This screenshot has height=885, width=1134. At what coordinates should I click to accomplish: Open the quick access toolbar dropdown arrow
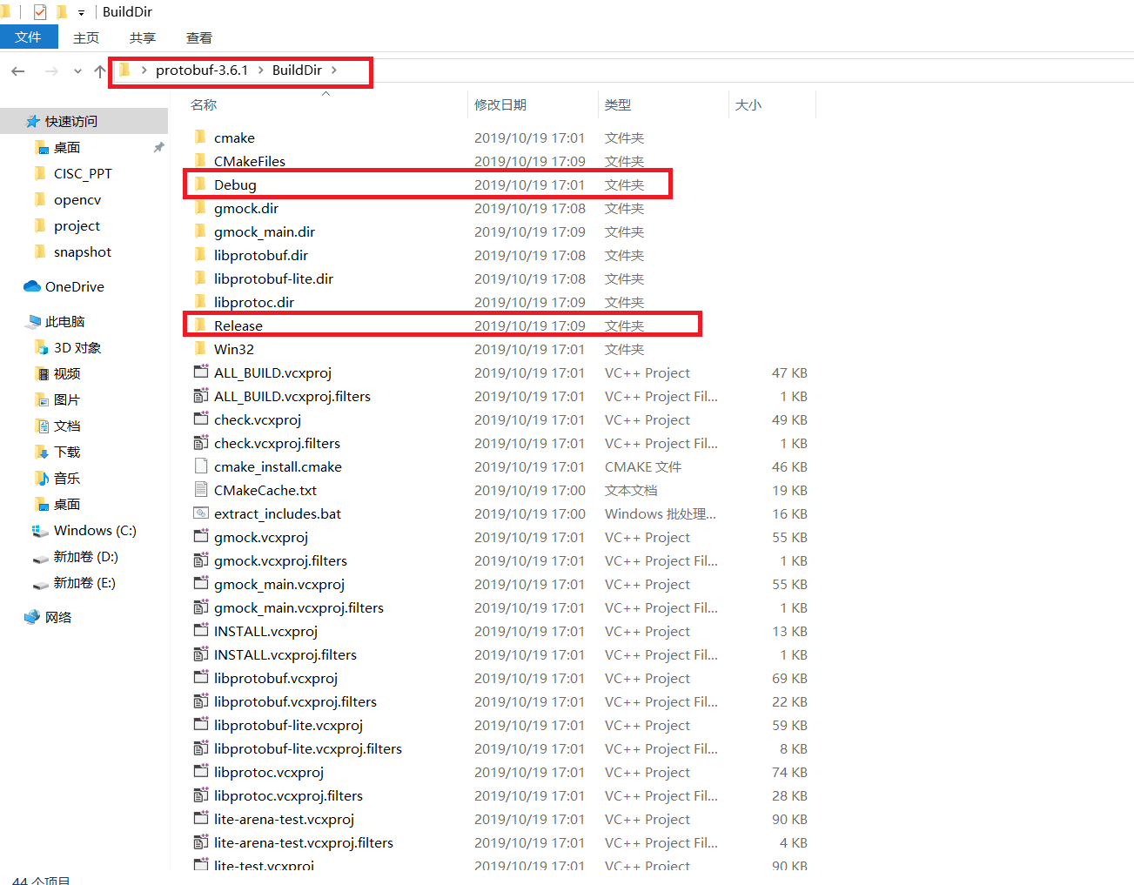click(x=81, y=12)
